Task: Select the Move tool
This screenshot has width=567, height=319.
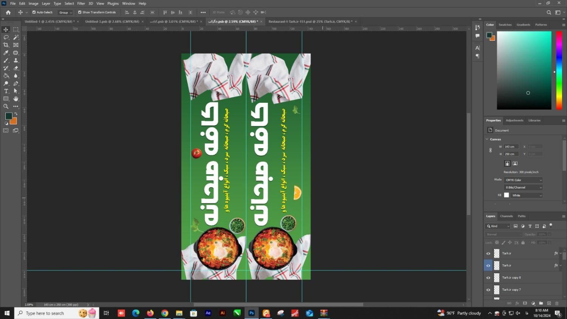Action: [6, 29]
